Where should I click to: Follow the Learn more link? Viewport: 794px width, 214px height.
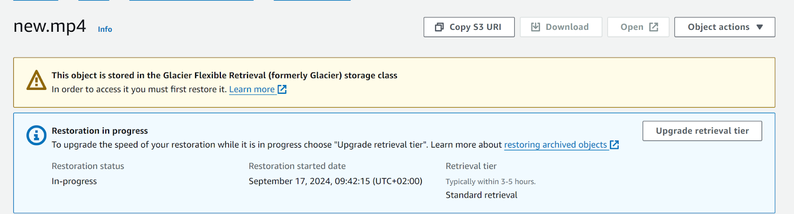pyautogui.click(x=252, y=89)
